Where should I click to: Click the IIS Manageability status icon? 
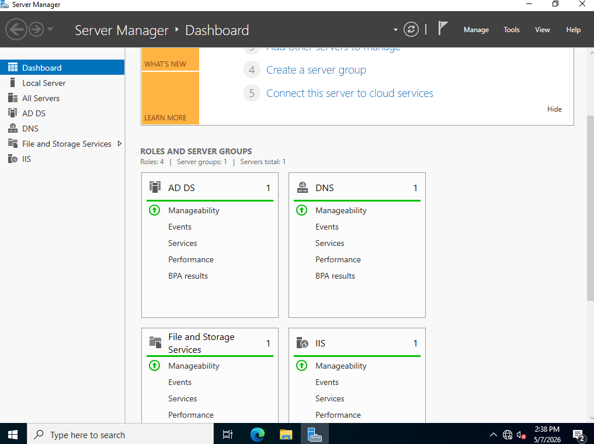coord(301,365)
